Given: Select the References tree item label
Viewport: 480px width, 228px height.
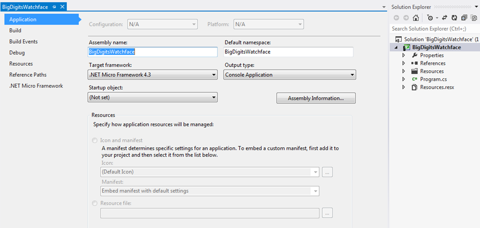Looking at the screenshot, I should (433, 63).
